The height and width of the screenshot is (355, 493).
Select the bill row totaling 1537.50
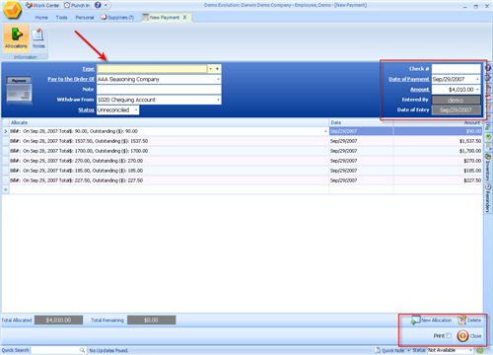click(x=169, y=141)
